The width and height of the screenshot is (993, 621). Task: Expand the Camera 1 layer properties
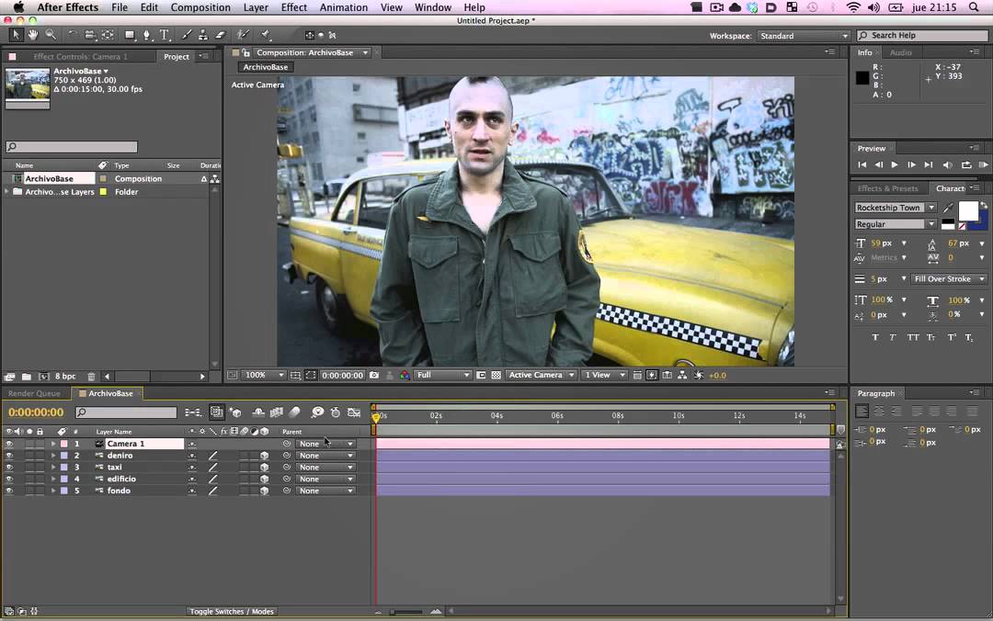53,444
